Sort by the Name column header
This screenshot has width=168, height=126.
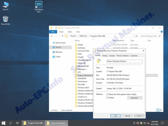point(77,40)
